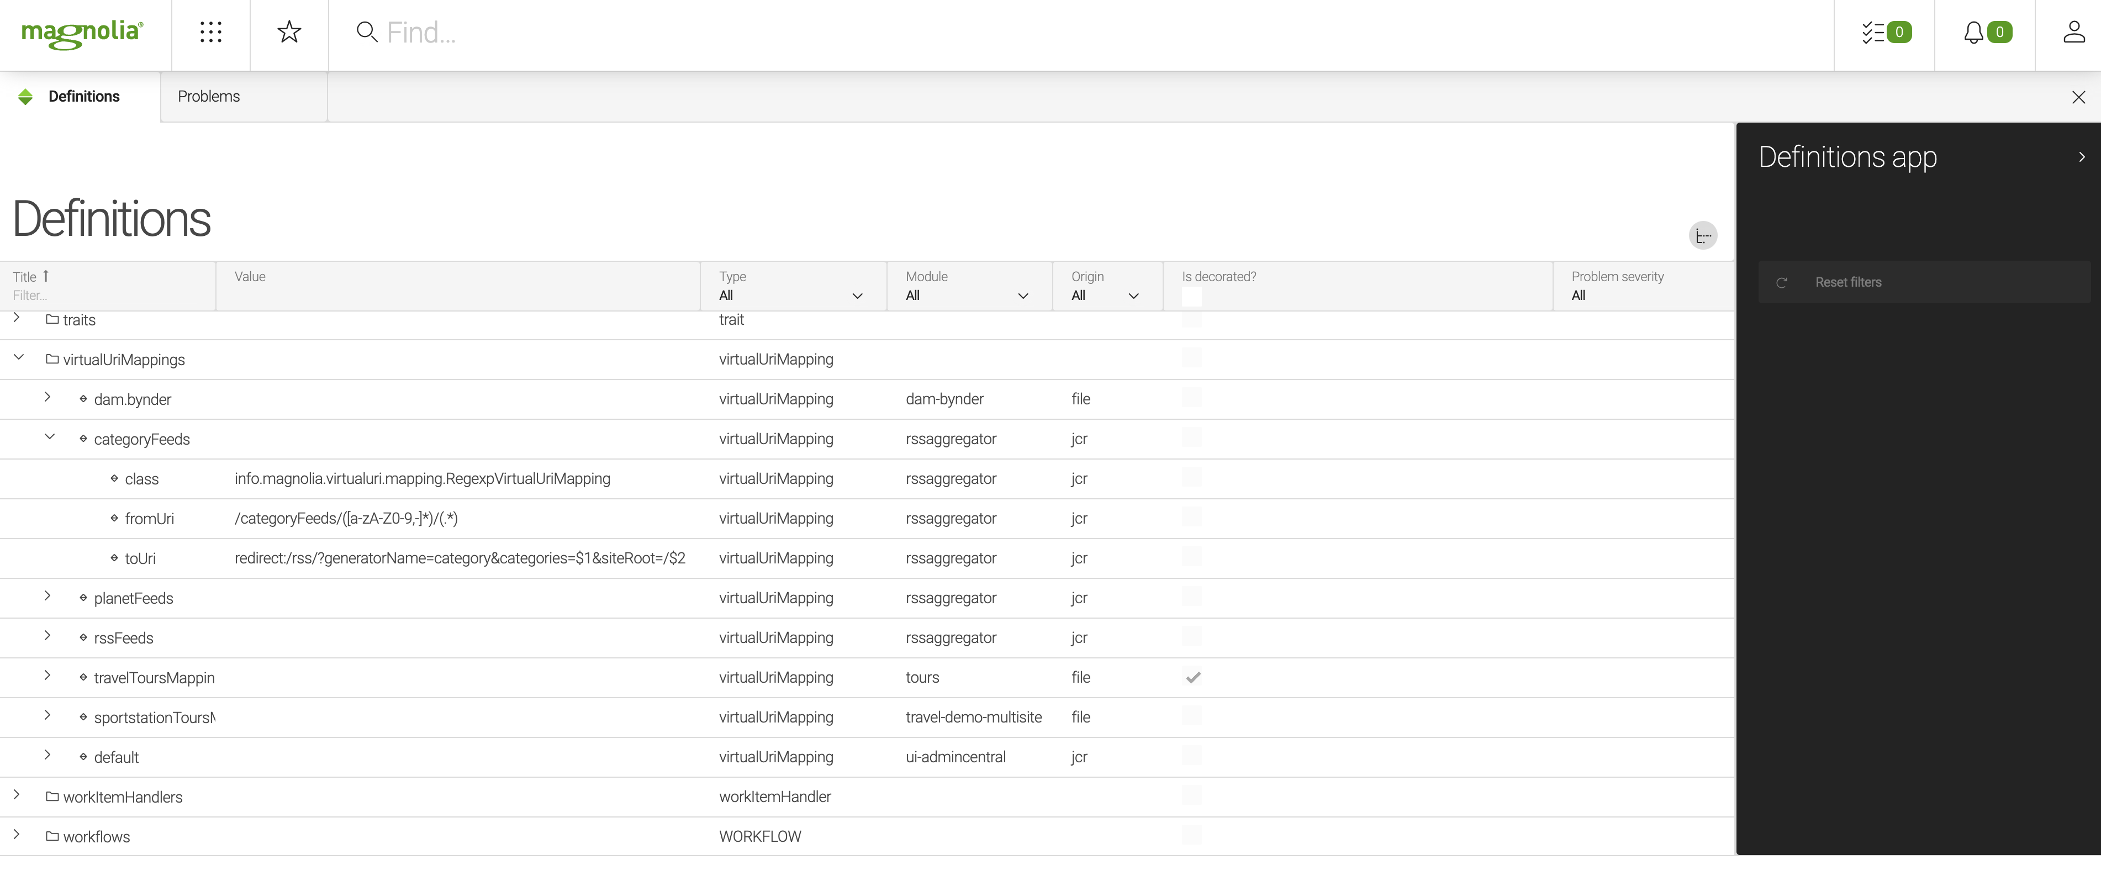Expand the workItemHandlers folder node
This screenshot has height=886, width=2101.
pyautogui.click(x=18, y=796)
